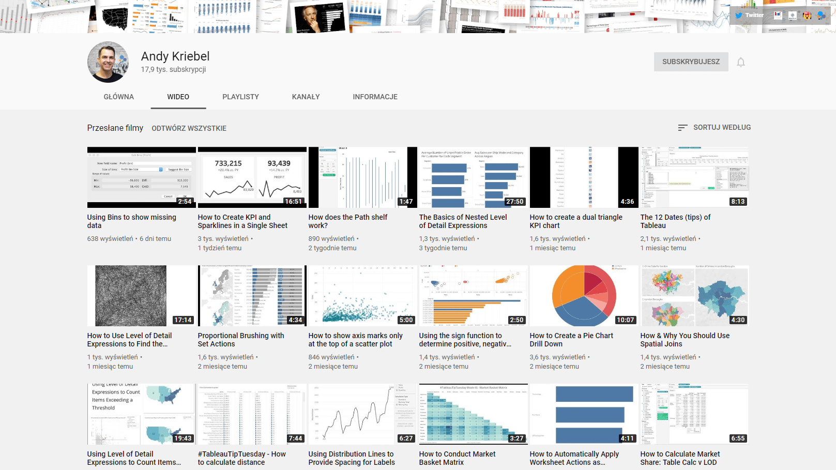Go to the INFORMACJE tab
The width and height of the screenshot is (836, 470).
coord(375,97)
